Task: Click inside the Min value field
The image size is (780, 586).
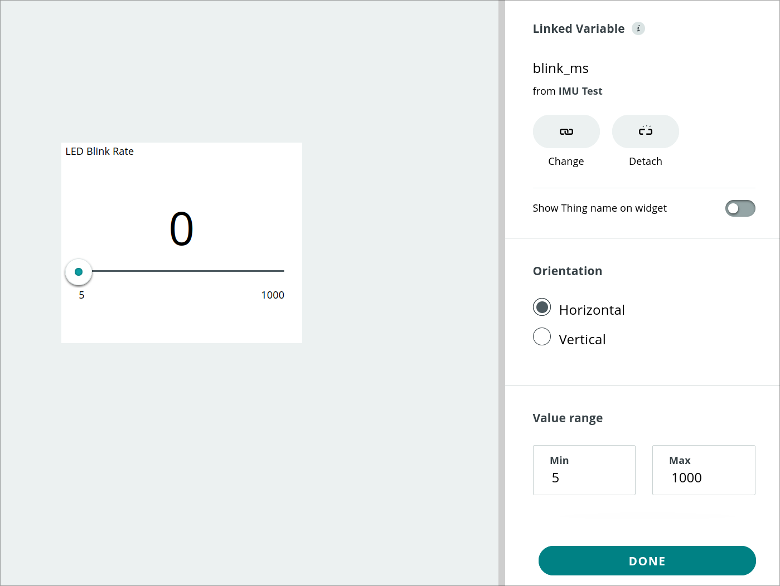Action: pos(584,478)
